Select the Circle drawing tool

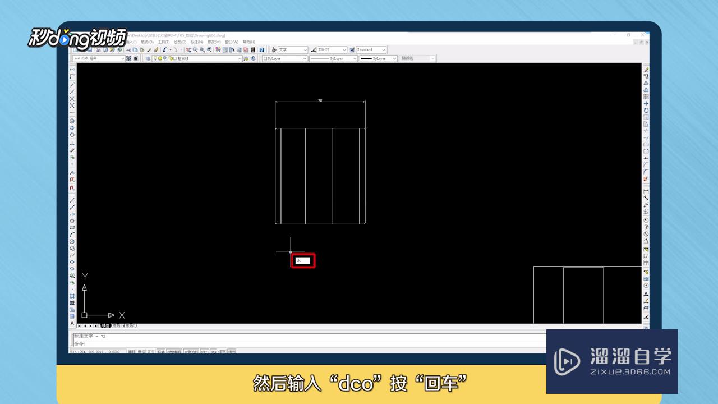click(x=72, y=241)
